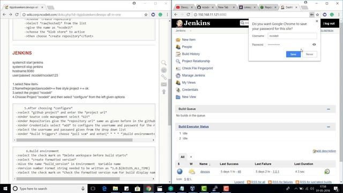Show the saved password with eye icon

point(314,44)
